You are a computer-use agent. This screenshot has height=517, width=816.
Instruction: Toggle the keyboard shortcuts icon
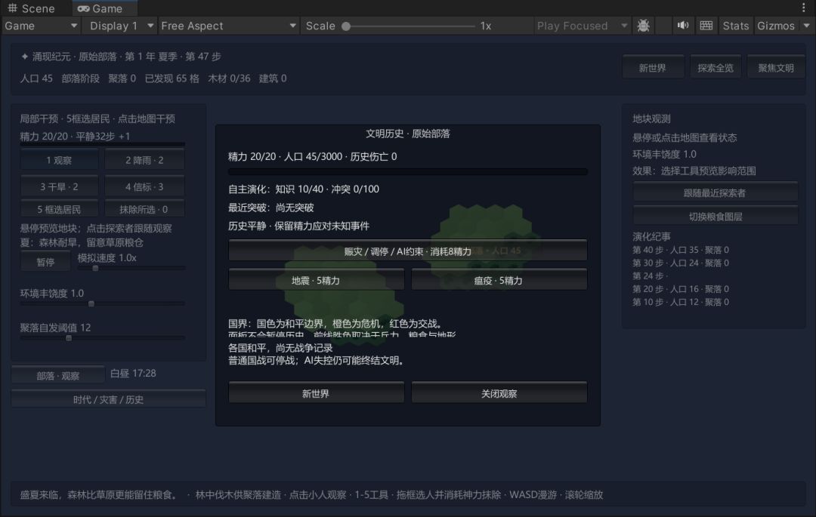(x=706, y=26)
